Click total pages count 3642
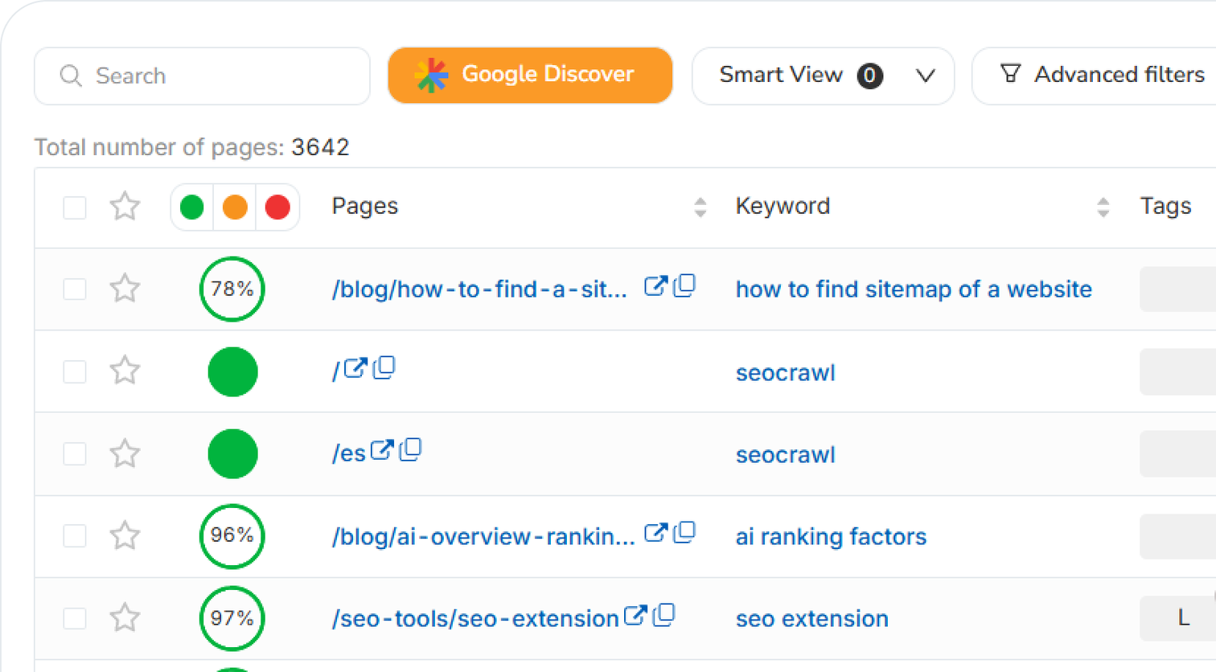The width and height of the screenshot is (1216, 672). click(x=320, y=147)
